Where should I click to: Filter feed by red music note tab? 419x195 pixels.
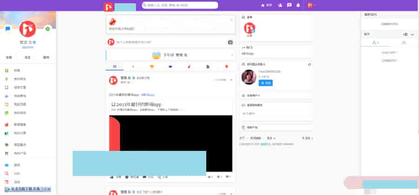point(189,66)
